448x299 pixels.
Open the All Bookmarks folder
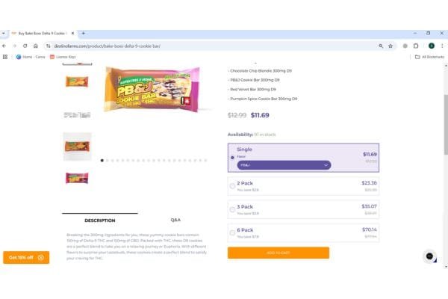tap(429, 57)
